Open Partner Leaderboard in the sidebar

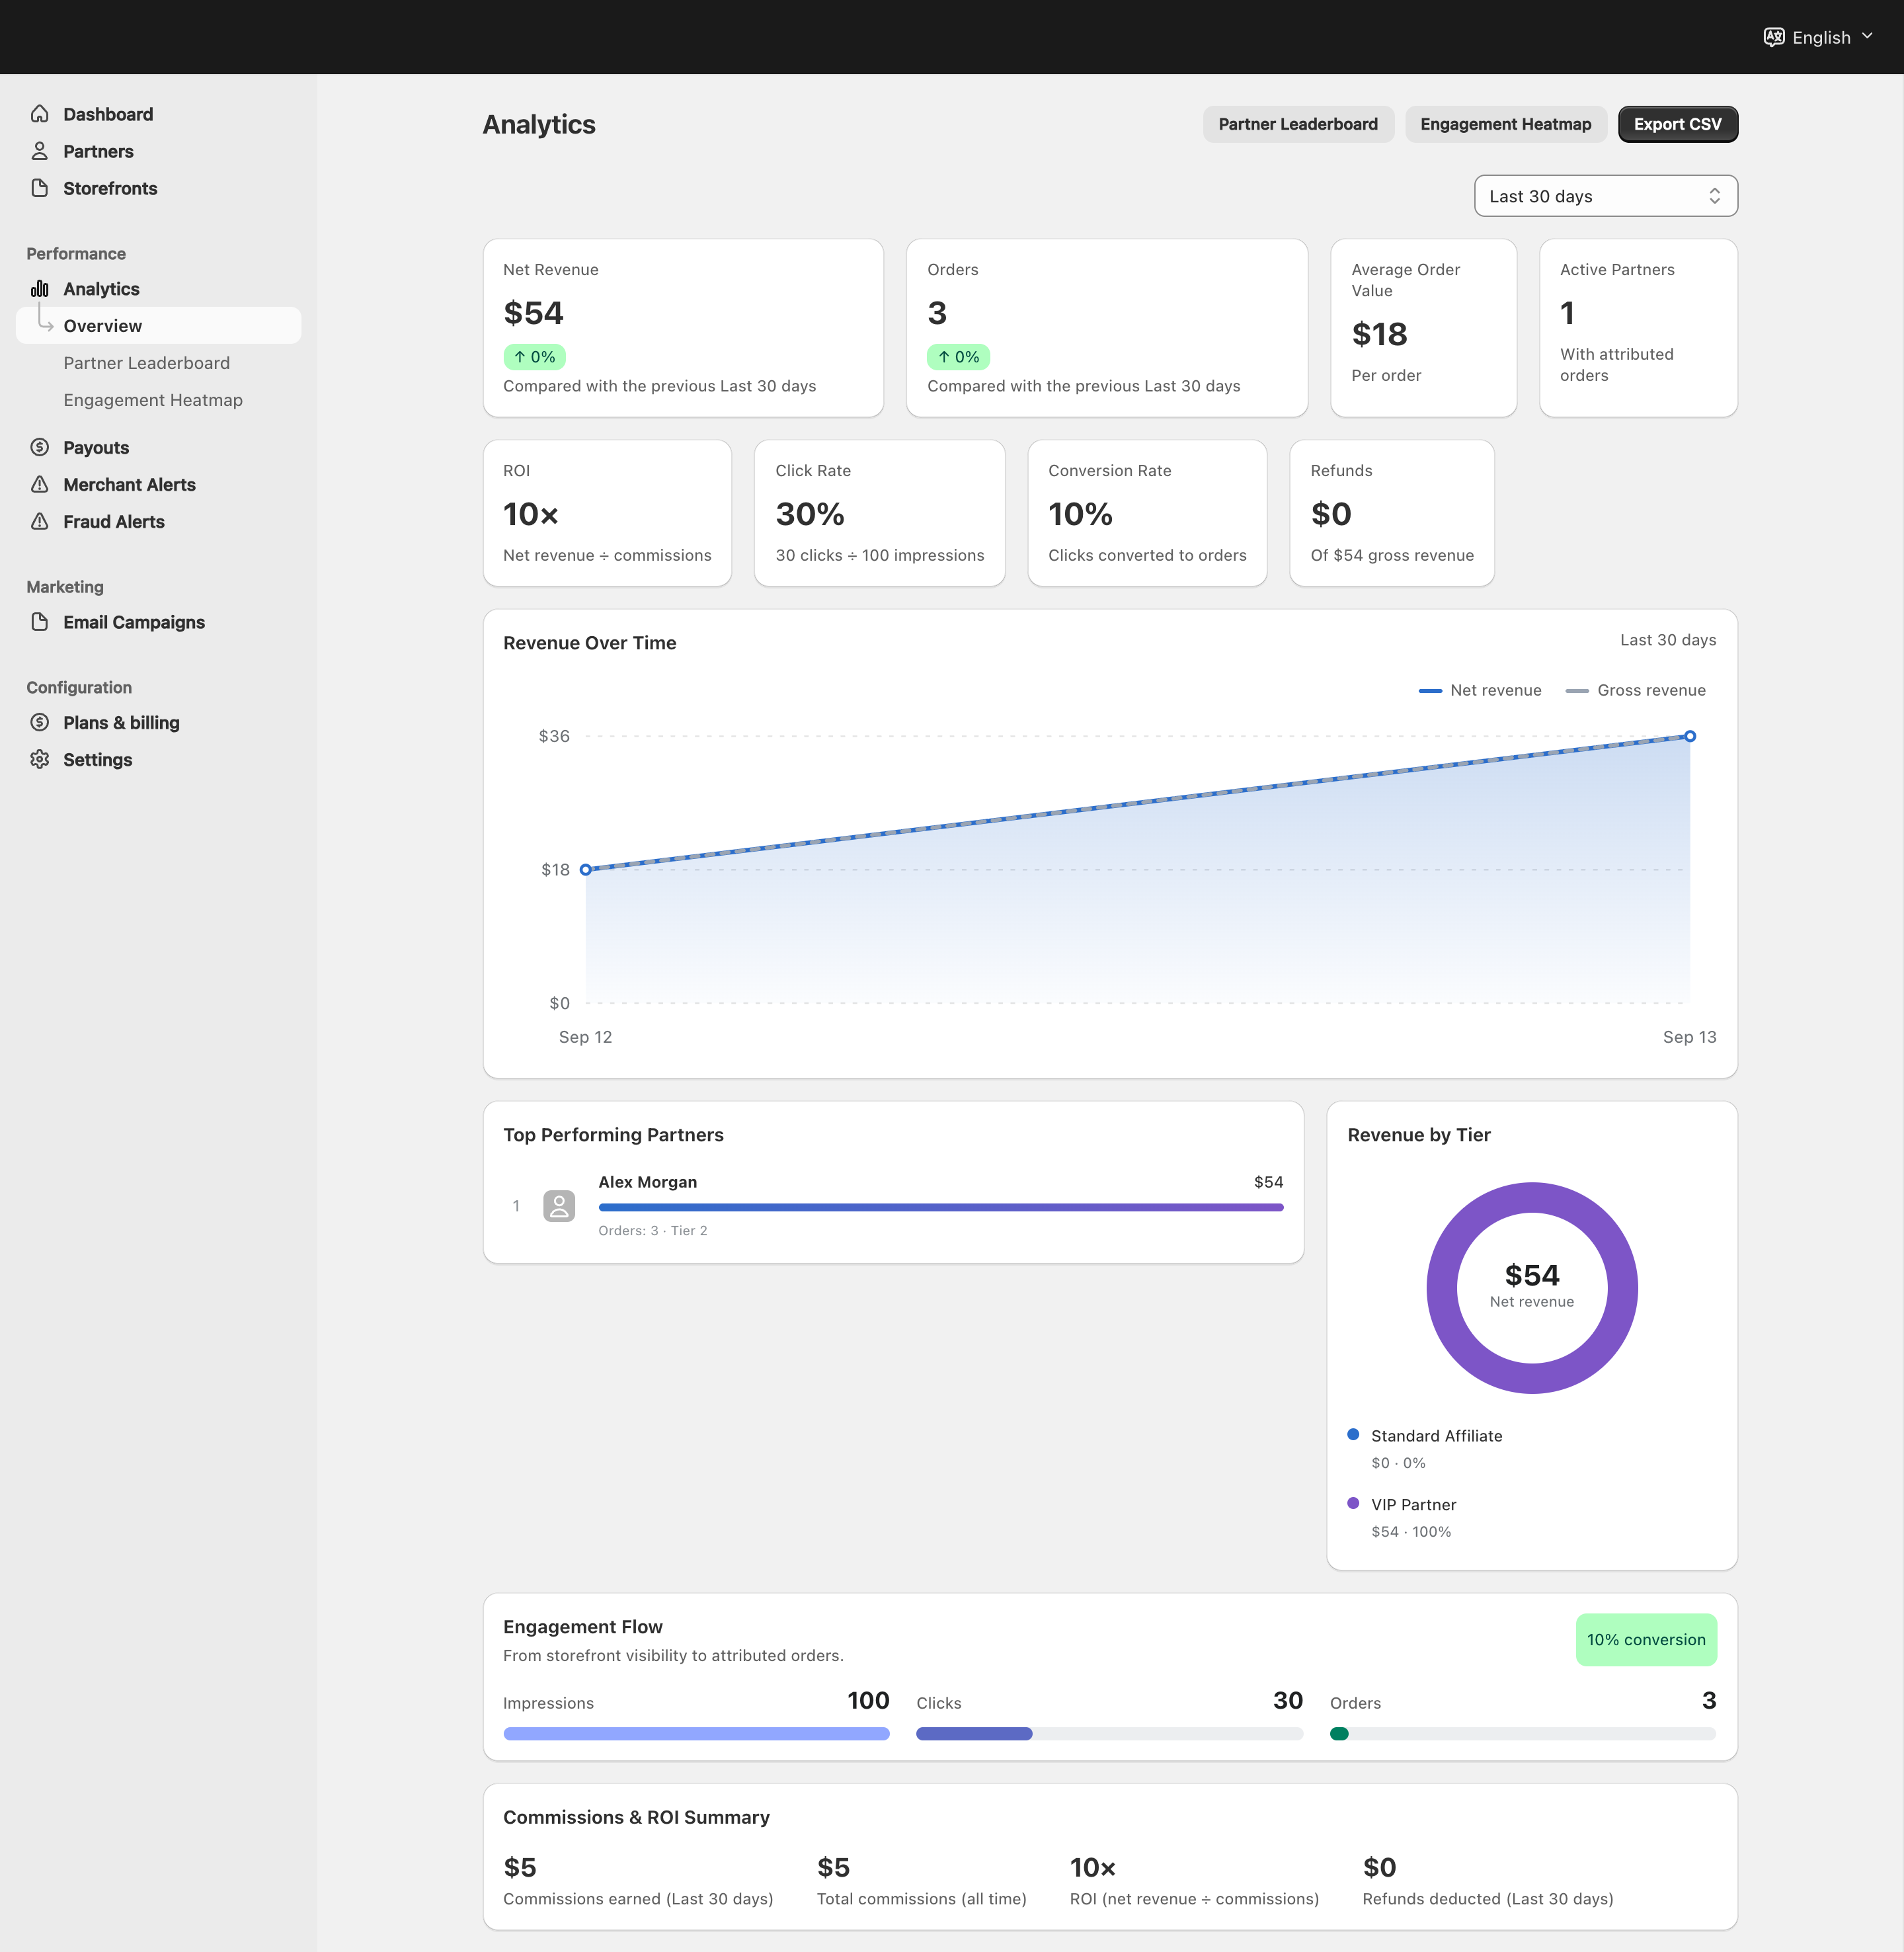147,363
